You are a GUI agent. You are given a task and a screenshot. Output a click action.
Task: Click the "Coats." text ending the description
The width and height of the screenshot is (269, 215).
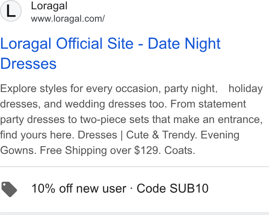[180, 150]
